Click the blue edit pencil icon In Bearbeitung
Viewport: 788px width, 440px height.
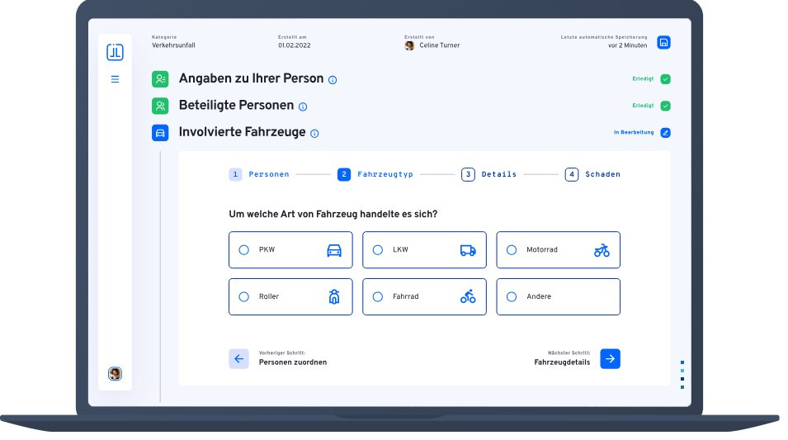tap(665, 132)
